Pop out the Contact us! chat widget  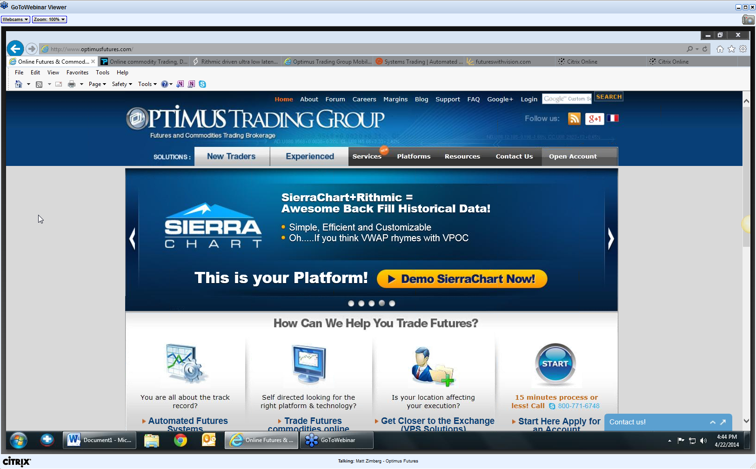[x=723, y=422]
